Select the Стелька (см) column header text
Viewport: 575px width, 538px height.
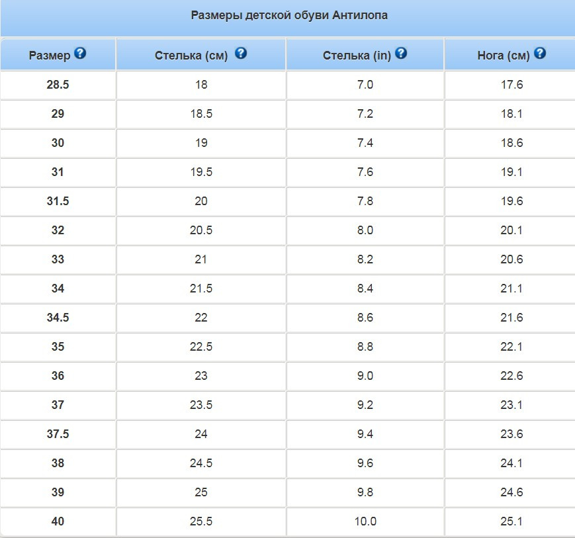(191, 56)
